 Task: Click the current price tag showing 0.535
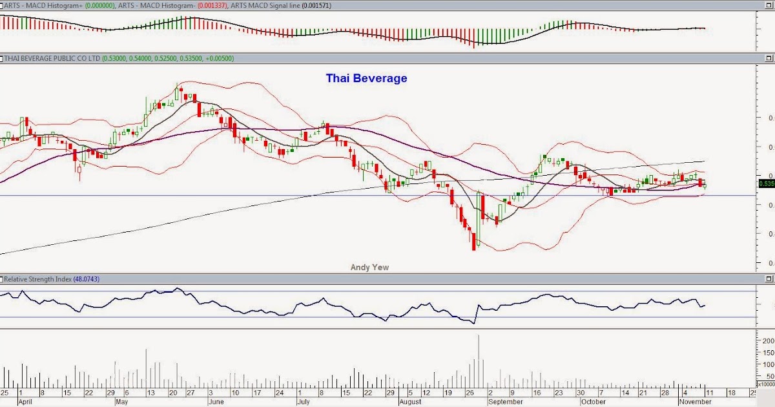point(765,184)
